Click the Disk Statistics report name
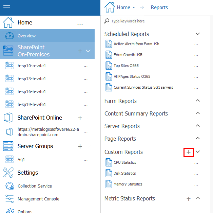This screenshot has width=213, height=213. 125,173
